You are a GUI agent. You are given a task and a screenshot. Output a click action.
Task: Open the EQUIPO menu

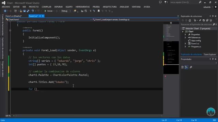(69, 7)
